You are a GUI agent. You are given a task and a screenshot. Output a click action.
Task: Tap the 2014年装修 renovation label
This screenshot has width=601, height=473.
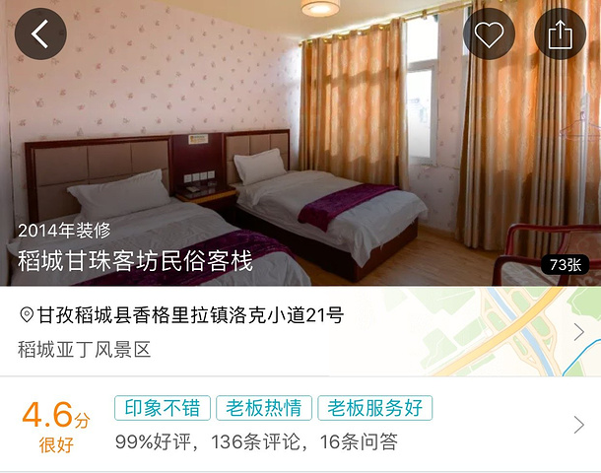click(64, 231)
